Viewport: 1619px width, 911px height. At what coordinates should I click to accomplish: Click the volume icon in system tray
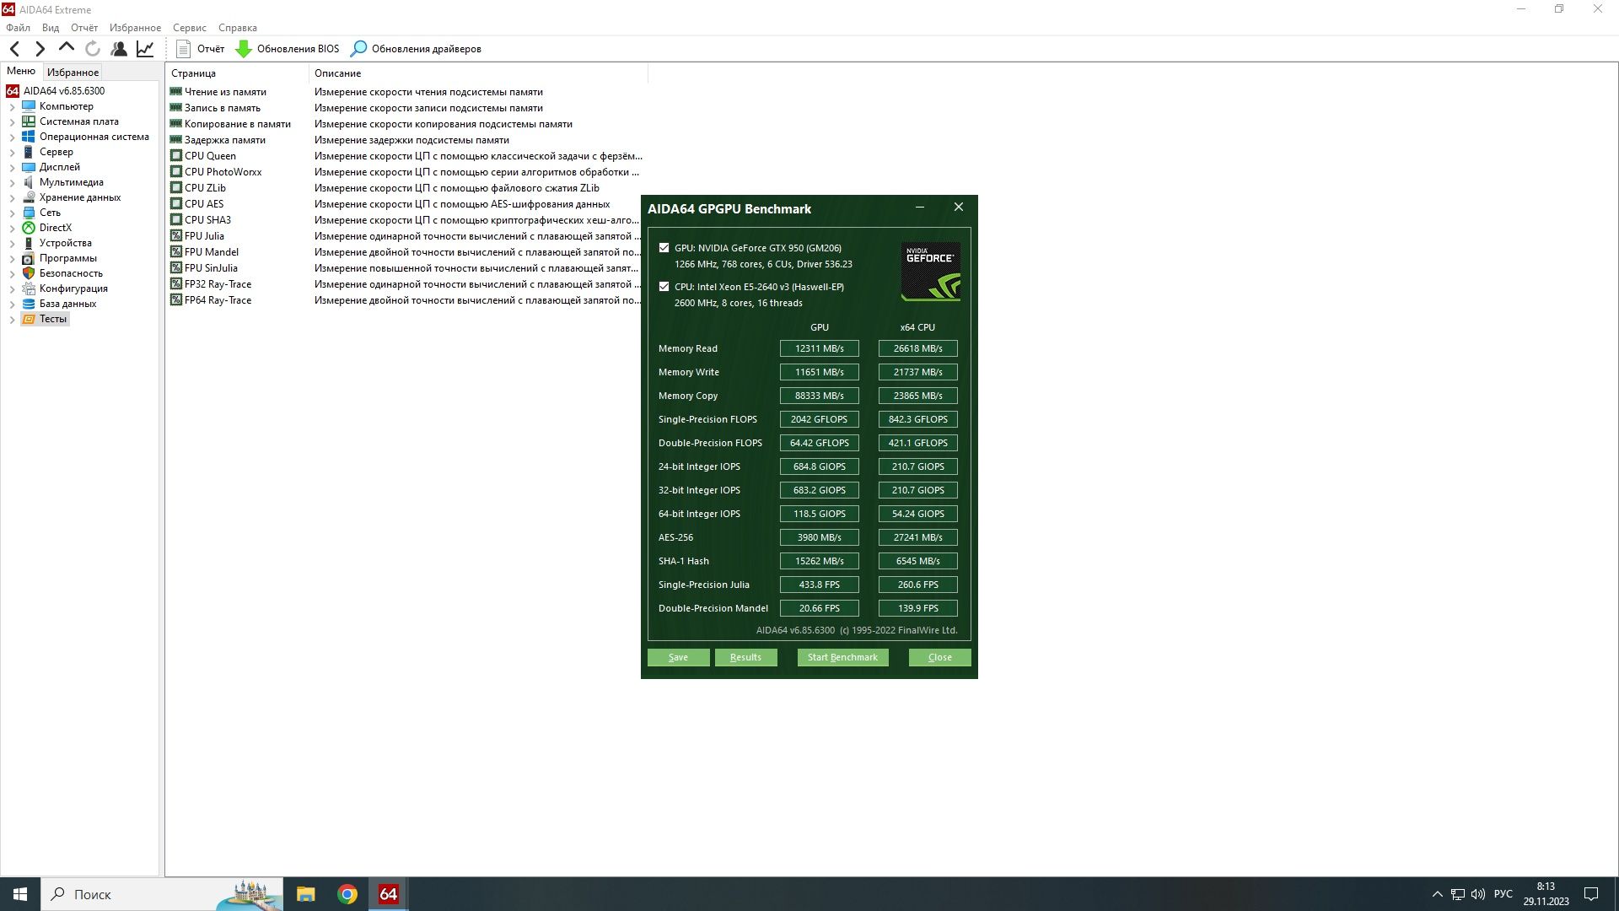click(x=1478, y=894)
